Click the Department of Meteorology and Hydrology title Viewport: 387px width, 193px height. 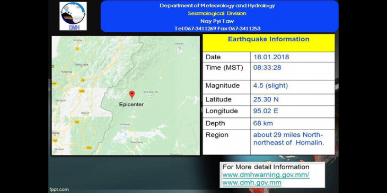point(217,6)
